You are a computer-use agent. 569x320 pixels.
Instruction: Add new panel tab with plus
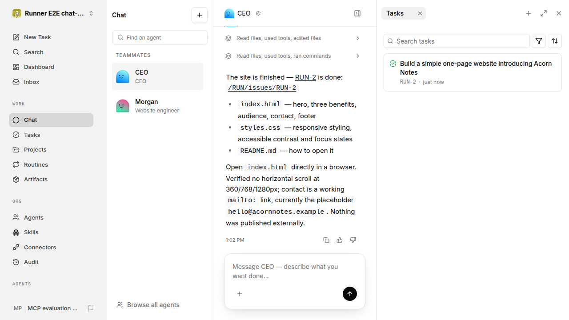[529, 13]
